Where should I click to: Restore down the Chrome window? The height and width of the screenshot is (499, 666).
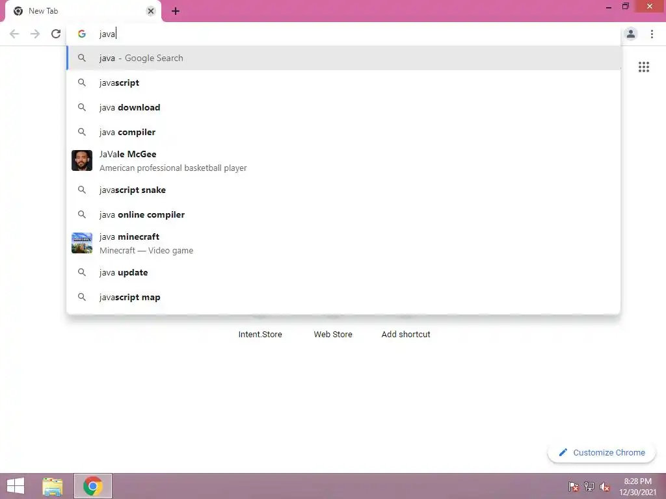tap(625, 6)
